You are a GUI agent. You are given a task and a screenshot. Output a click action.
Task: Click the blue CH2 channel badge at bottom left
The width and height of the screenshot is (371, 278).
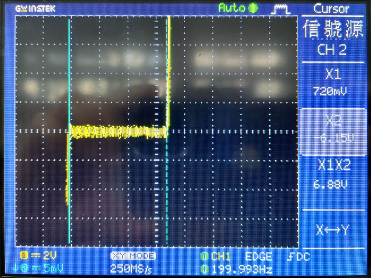coord(23,269)
